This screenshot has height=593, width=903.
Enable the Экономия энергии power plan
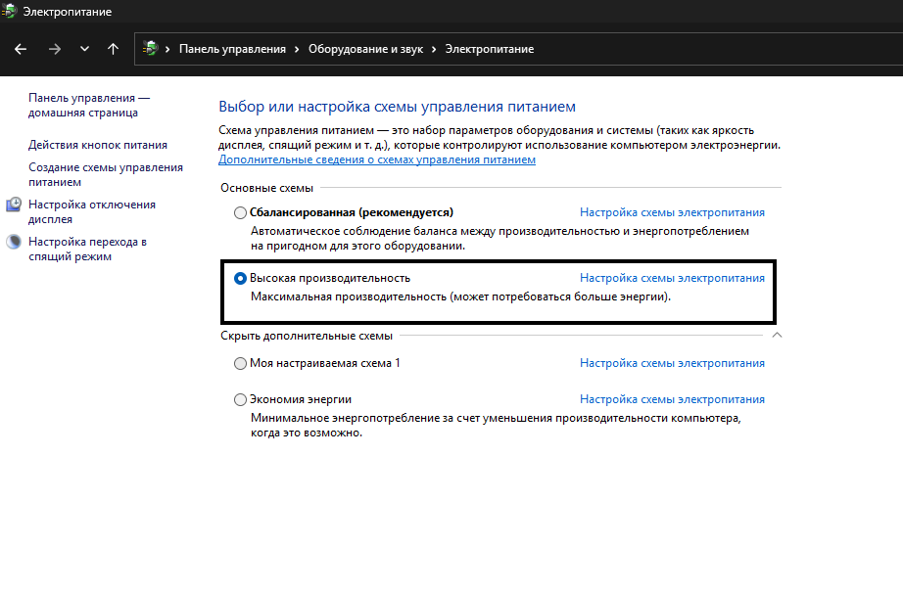tap(241, 399)
